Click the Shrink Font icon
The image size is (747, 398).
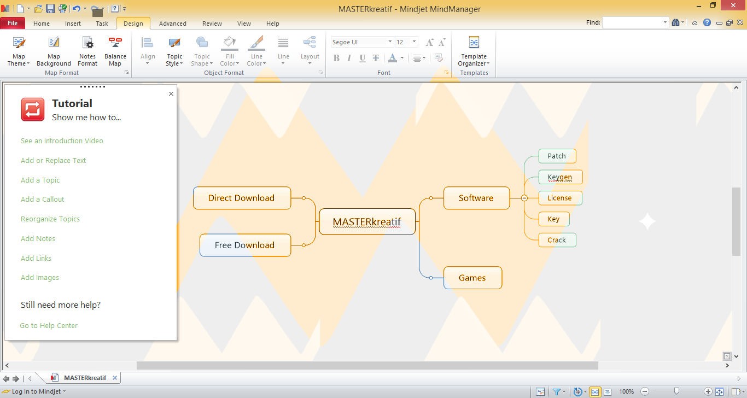441,42
